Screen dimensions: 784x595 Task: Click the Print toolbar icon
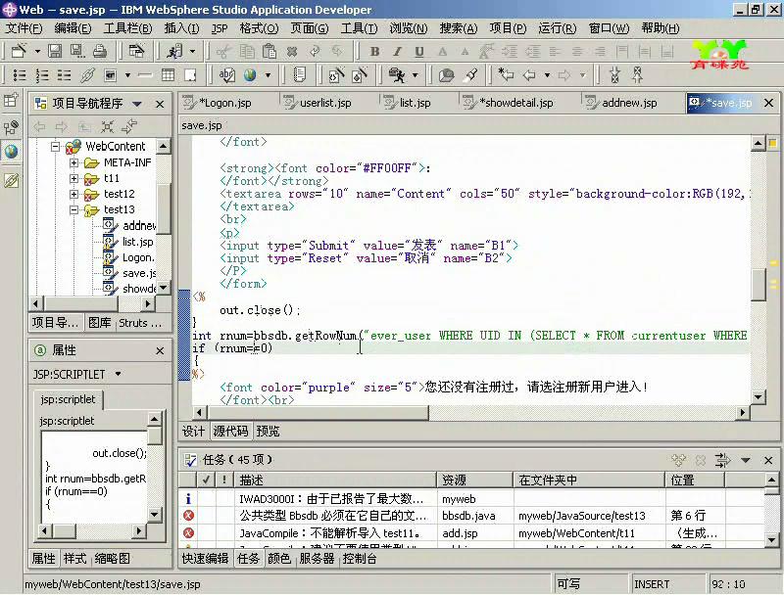click(x=100, y=51)
